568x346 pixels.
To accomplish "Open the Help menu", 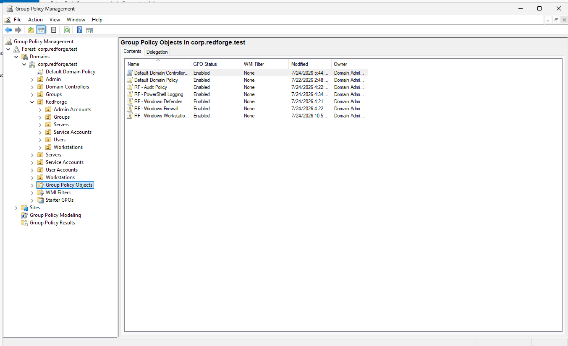I will point(97,20).
